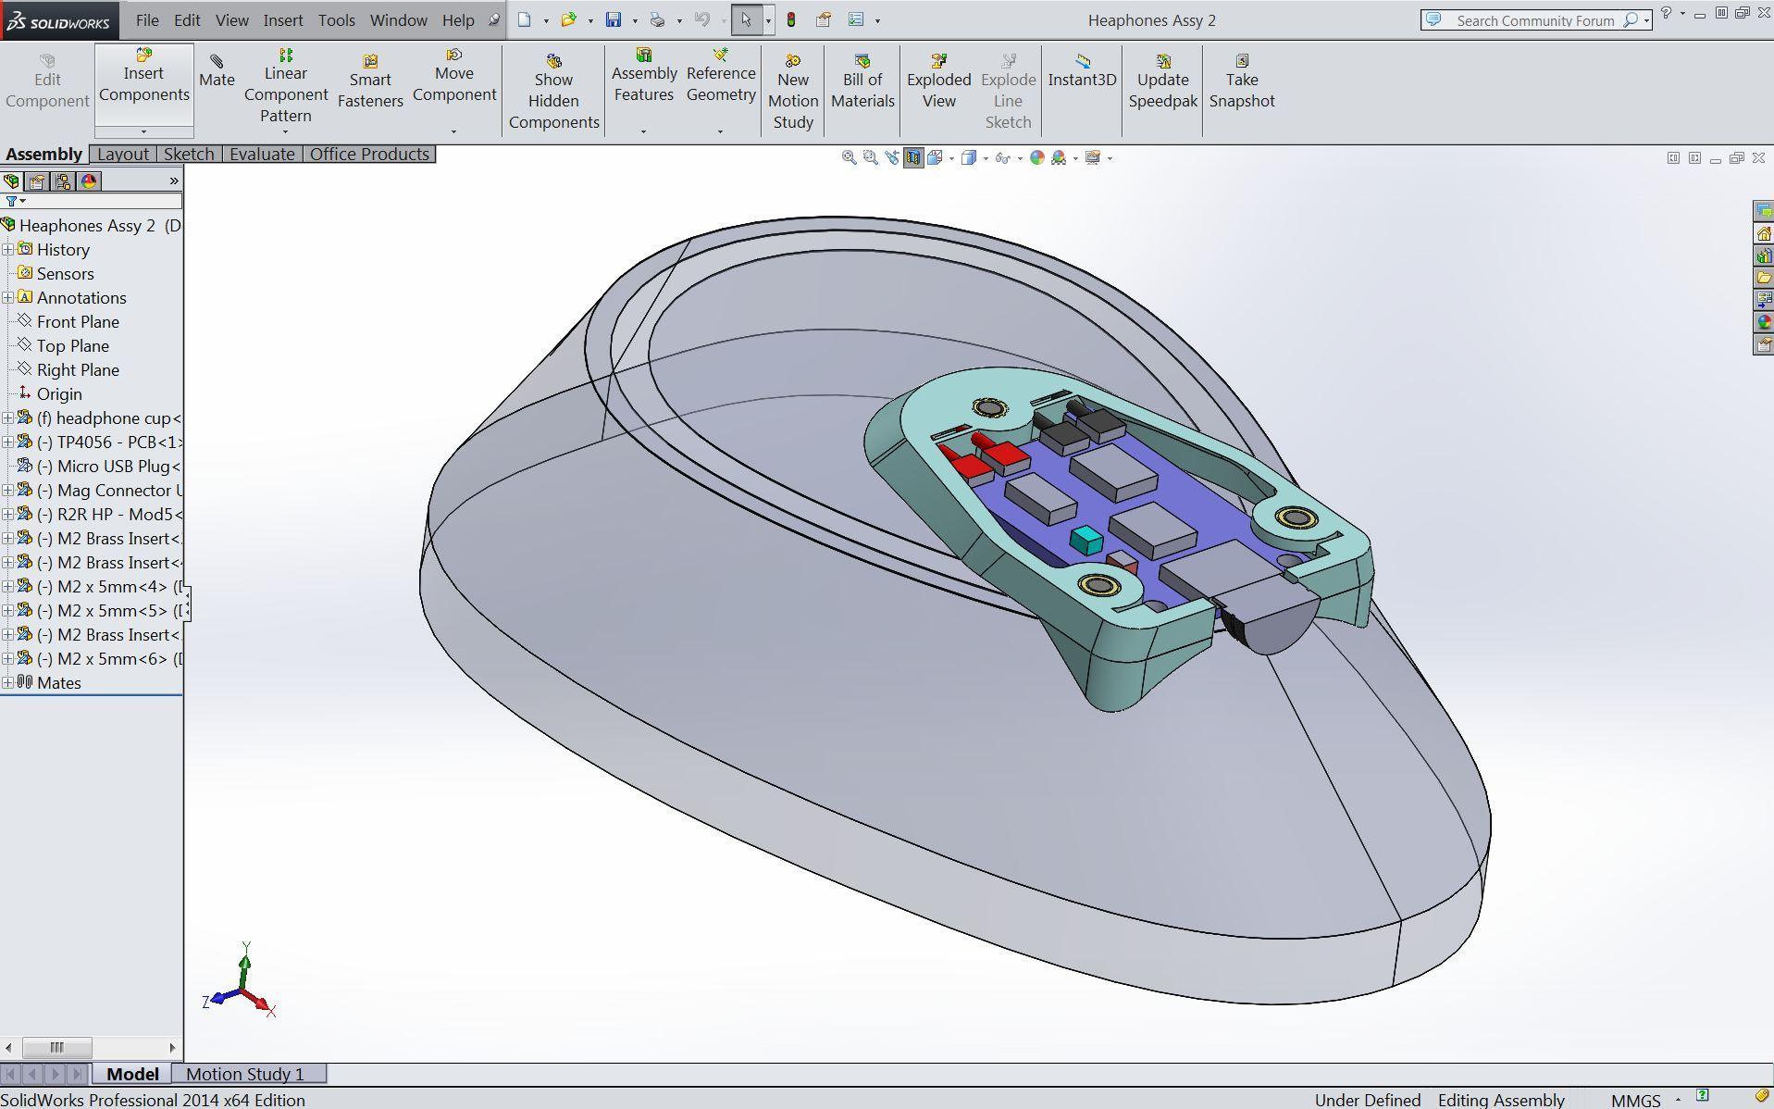Open Apply Scene icon in view toolbar
The width and height of the screenshot is (1774, 1109).
1059,158
